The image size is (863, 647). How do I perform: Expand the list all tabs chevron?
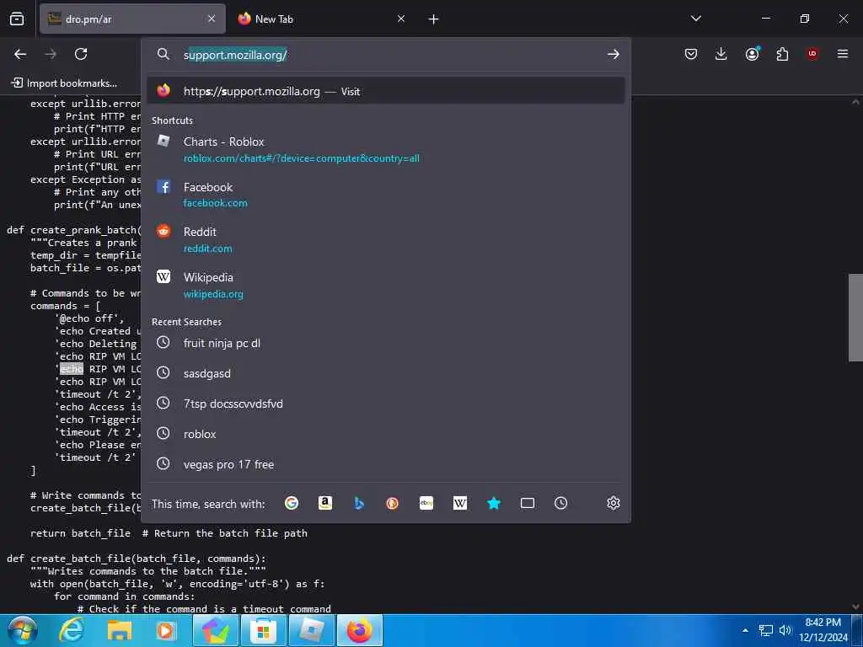tap(695, 19)
